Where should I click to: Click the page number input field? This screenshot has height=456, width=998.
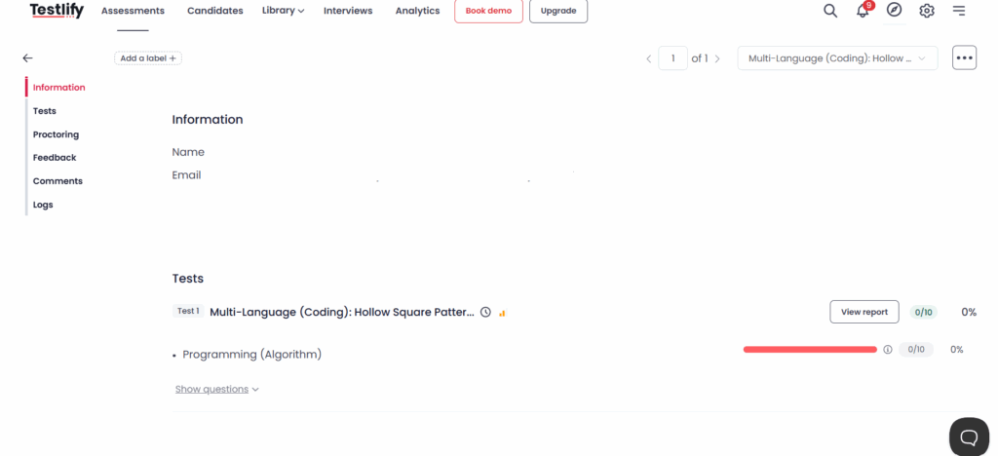672,58
